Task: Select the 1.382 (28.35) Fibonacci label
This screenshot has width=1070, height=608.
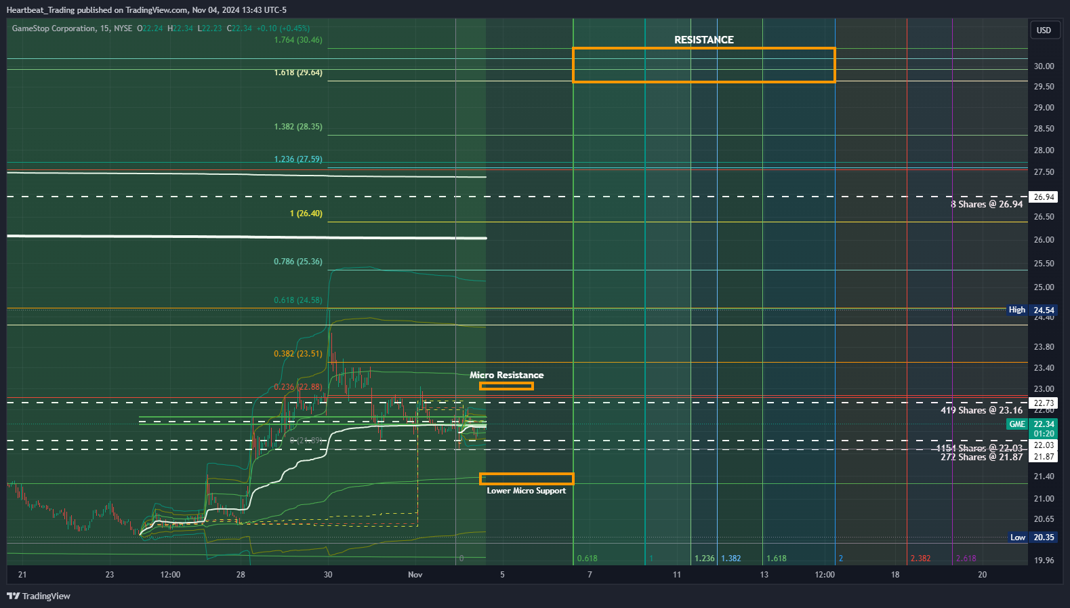Action: 298,127
